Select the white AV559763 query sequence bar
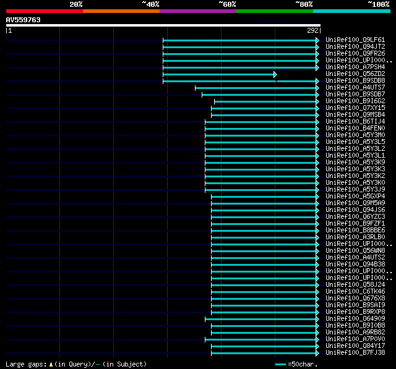 click(163, 25)
